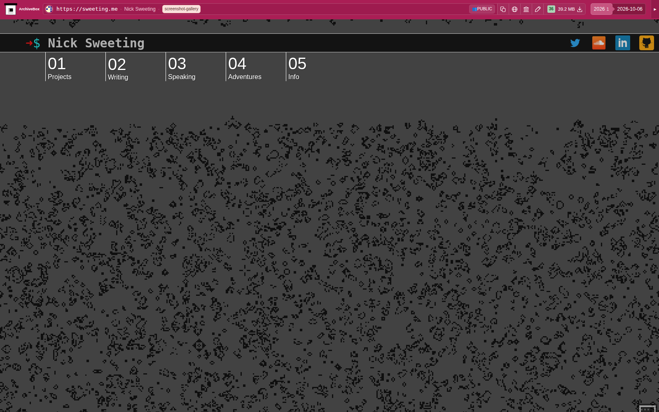Click the green 36 files count badge

point(551,9)
